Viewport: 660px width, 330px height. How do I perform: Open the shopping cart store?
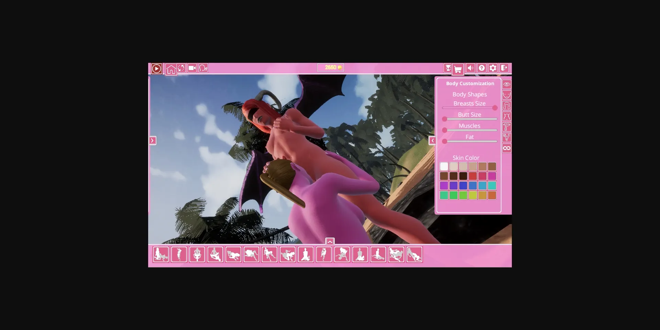point(458,68)
